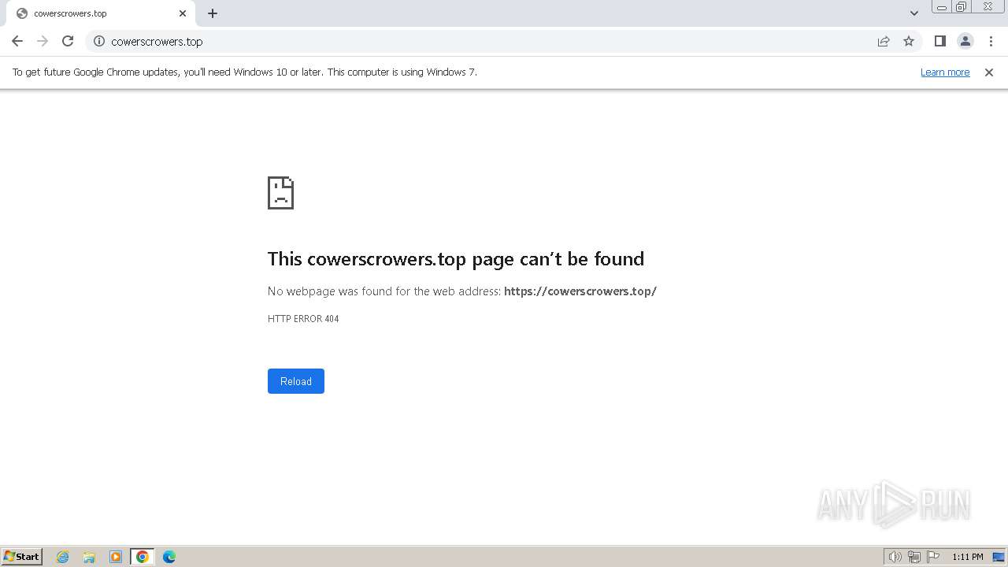Expand the tab search chevron
Screen dimensions: 1008x567
(x=913, y=13)
